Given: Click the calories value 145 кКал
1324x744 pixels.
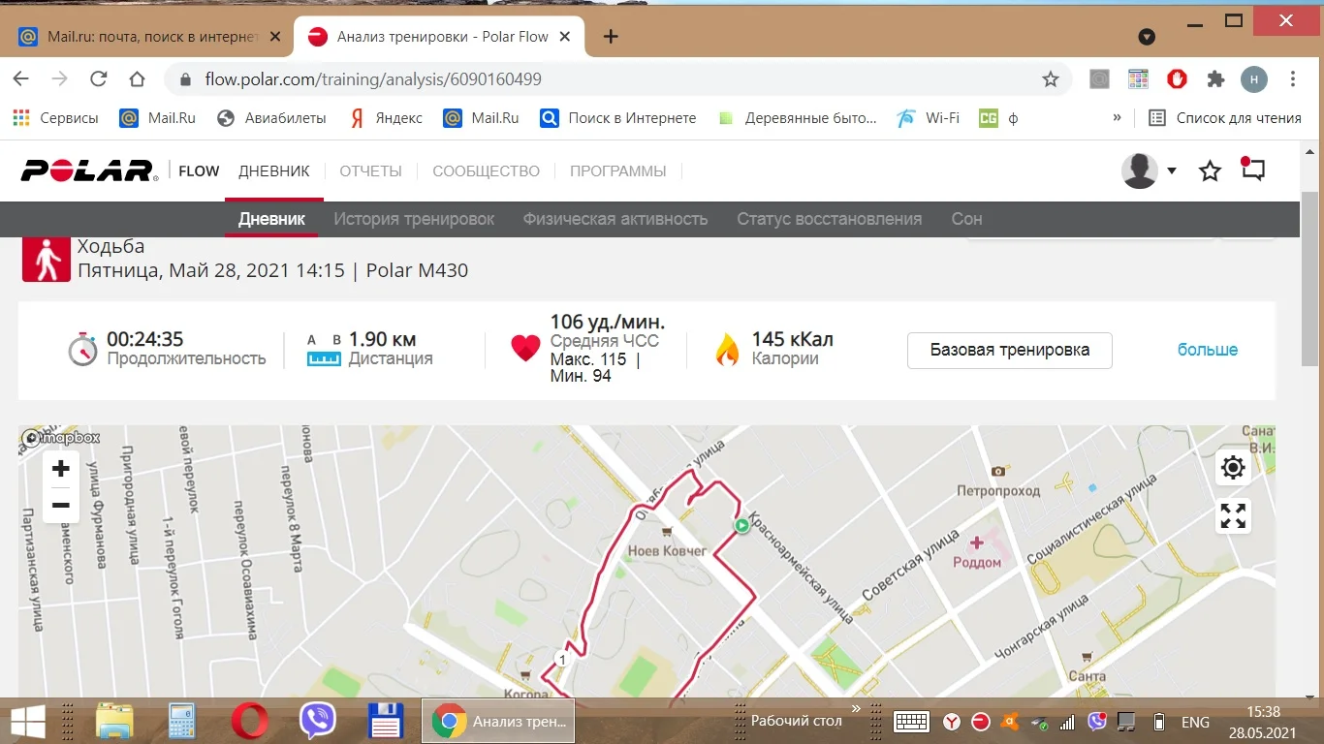Looking at the screenshot, I should pyautogui.click(x=793, y=339).
